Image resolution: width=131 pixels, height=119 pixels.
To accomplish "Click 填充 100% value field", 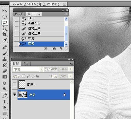I will coord(63,76).
